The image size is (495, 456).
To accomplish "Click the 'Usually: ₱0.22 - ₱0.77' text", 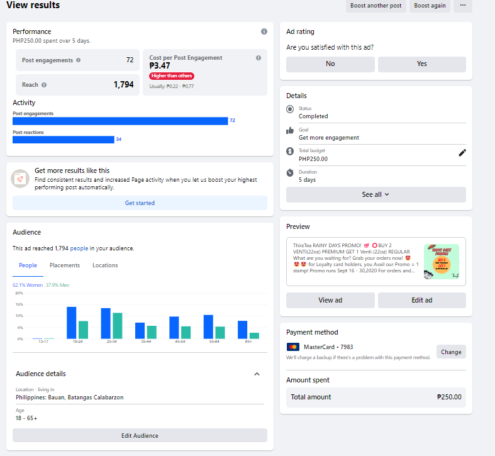I will pos(172,86).
